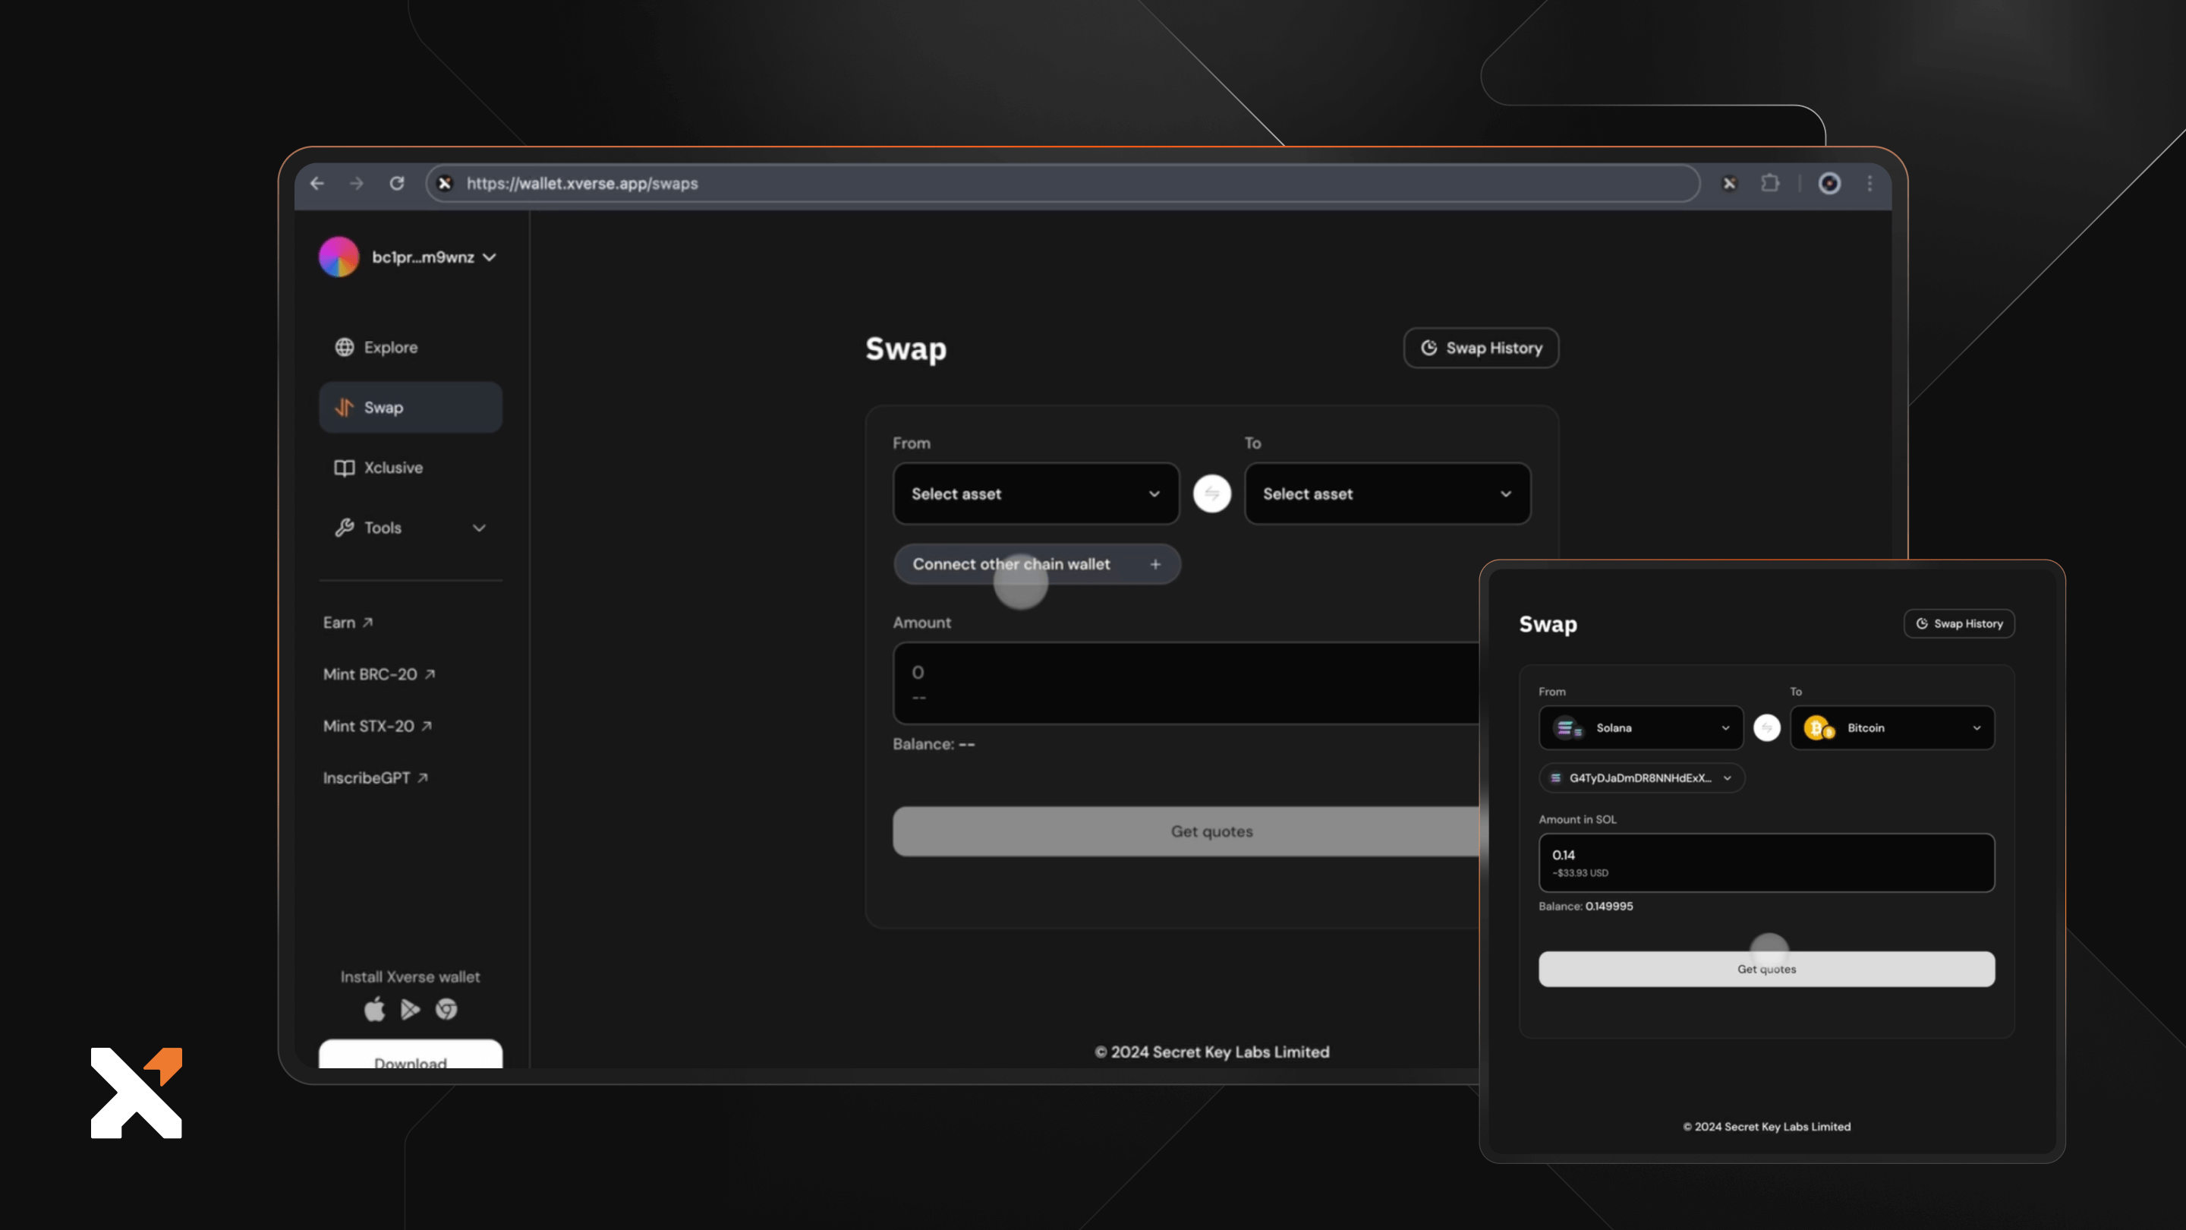Click the Xverse logo in the corner

[137, 1093]
